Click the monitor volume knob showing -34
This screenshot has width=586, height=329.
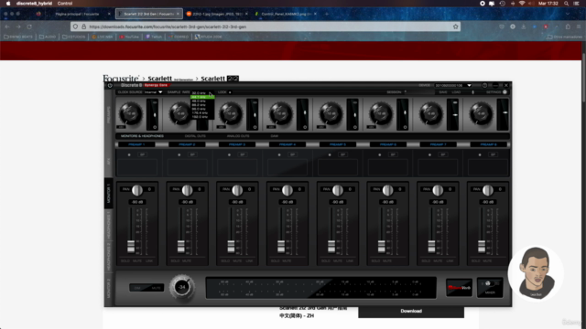pyautogui.click(x=182, y=287)
